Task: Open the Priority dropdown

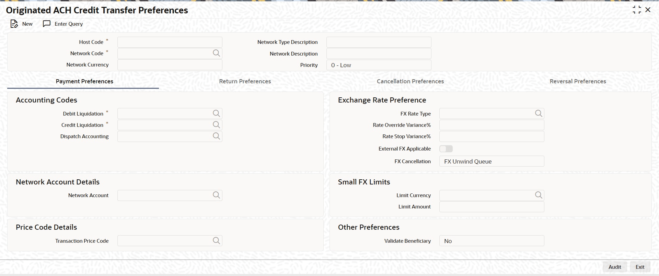Action: 379,65
